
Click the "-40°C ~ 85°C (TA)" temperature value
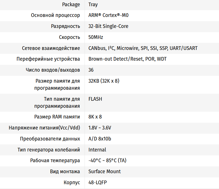point(107,161)
